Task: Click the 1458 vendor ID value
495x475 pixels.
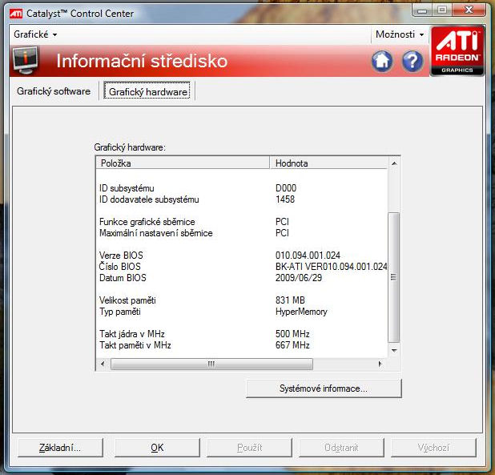Action: pos(285,199)
